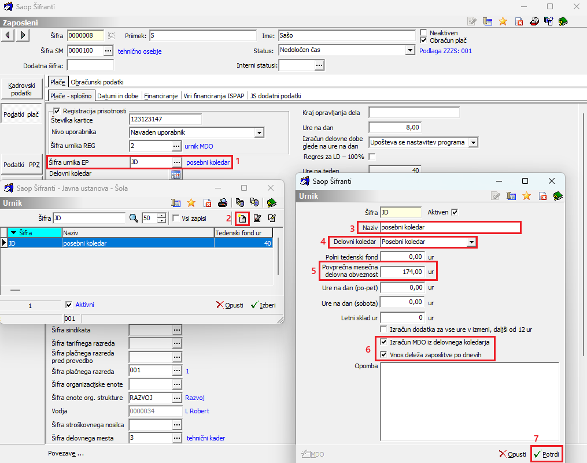Open favorites star in Zaposleni toolbar
Image resolution: width=587 pixels, height=463 pixels.
pyautogui.click(x=503, y=21)
